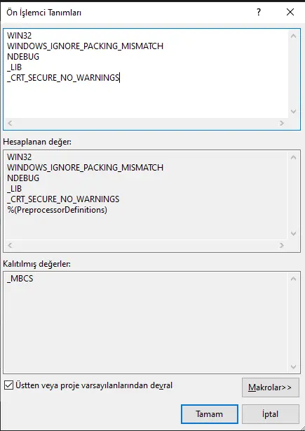This screenshot has height=431, width=305.
Task: Click down arrow in Kalıtılmış değerler scrollbar
Action: [293, 367]
